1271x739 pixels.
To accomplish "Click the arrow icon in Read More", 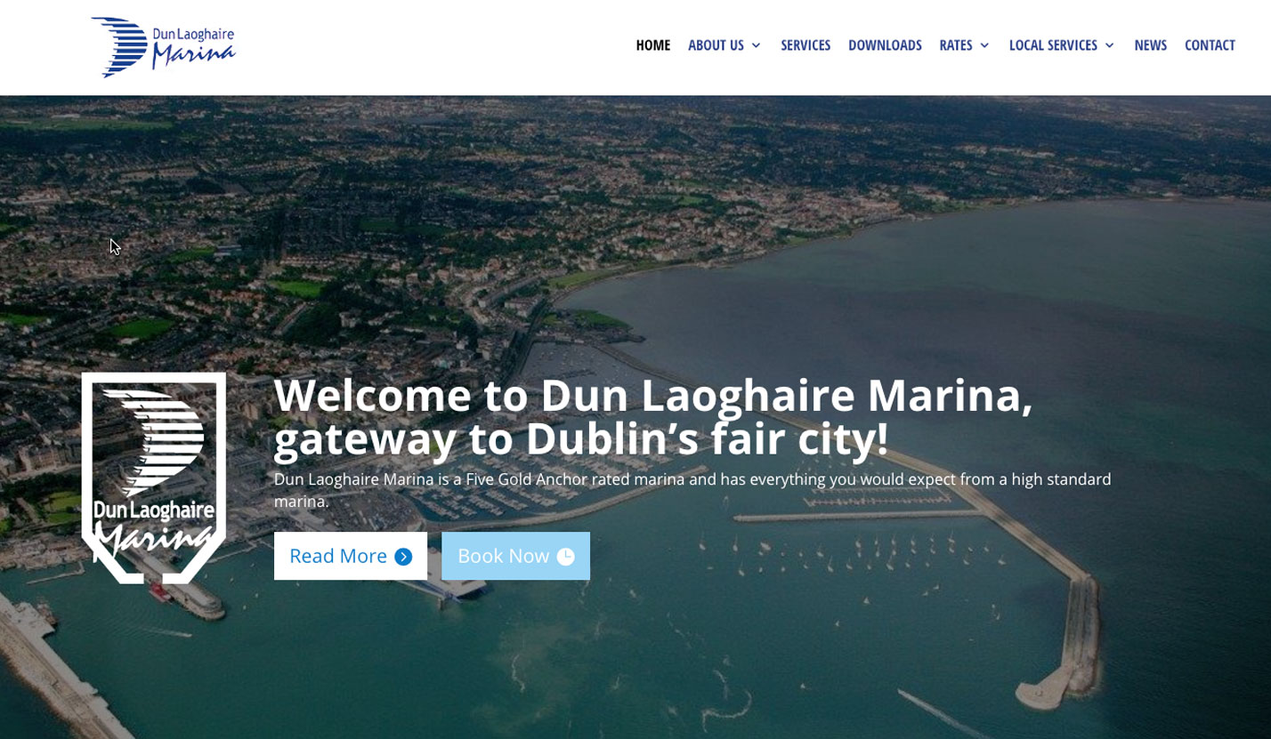I will 403,557.
